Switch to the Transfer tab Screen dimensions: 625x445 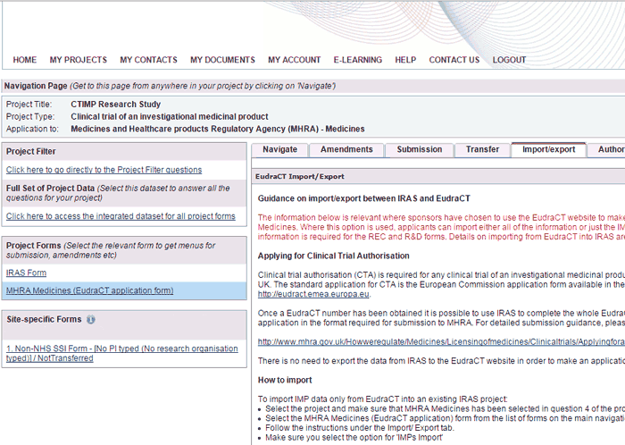[482, 149]
